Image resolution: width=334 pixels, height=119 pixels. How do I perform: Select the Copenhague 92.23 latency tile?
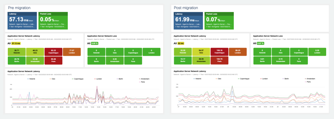[x=53, y=52]
